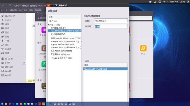
Task: Open Win10 volume in sidebar
Action: pos(8,71)
